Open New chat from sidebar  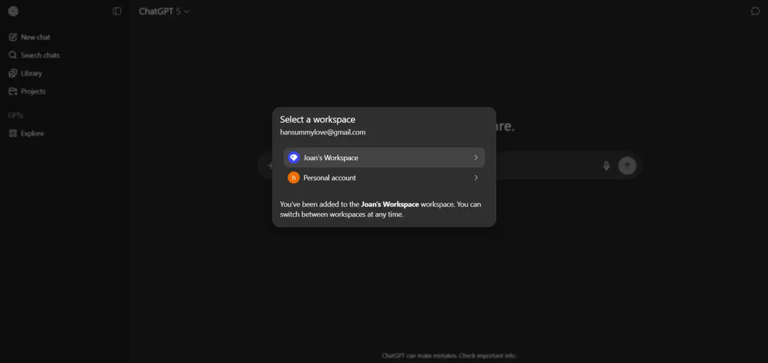click(64, 37)
